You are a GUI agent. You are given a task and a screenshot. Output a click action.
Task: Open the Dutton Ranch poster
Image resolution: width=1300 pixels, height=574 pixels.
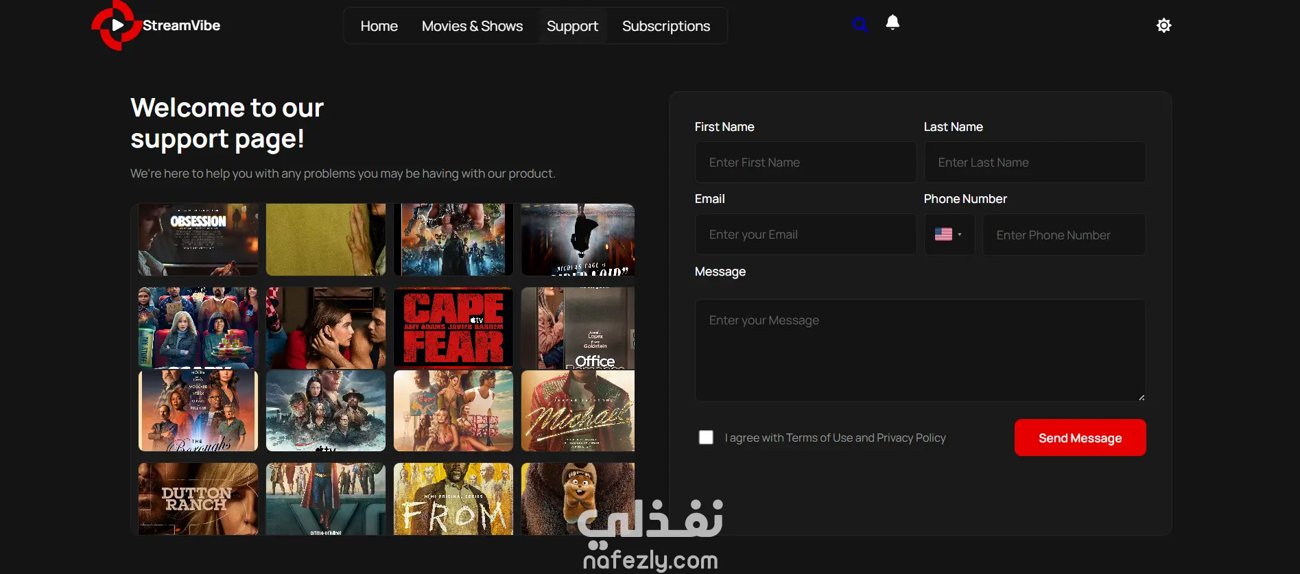(x=198, y=499)
